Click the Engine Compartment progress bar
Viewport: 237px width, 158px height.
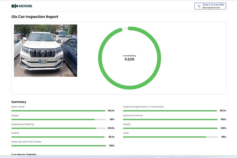point(170,111)
